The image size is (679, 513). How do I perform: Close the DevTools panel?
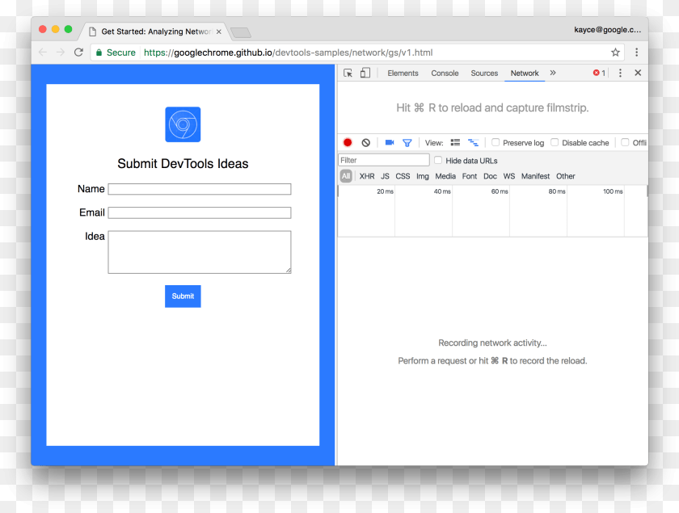click(638, 73)
